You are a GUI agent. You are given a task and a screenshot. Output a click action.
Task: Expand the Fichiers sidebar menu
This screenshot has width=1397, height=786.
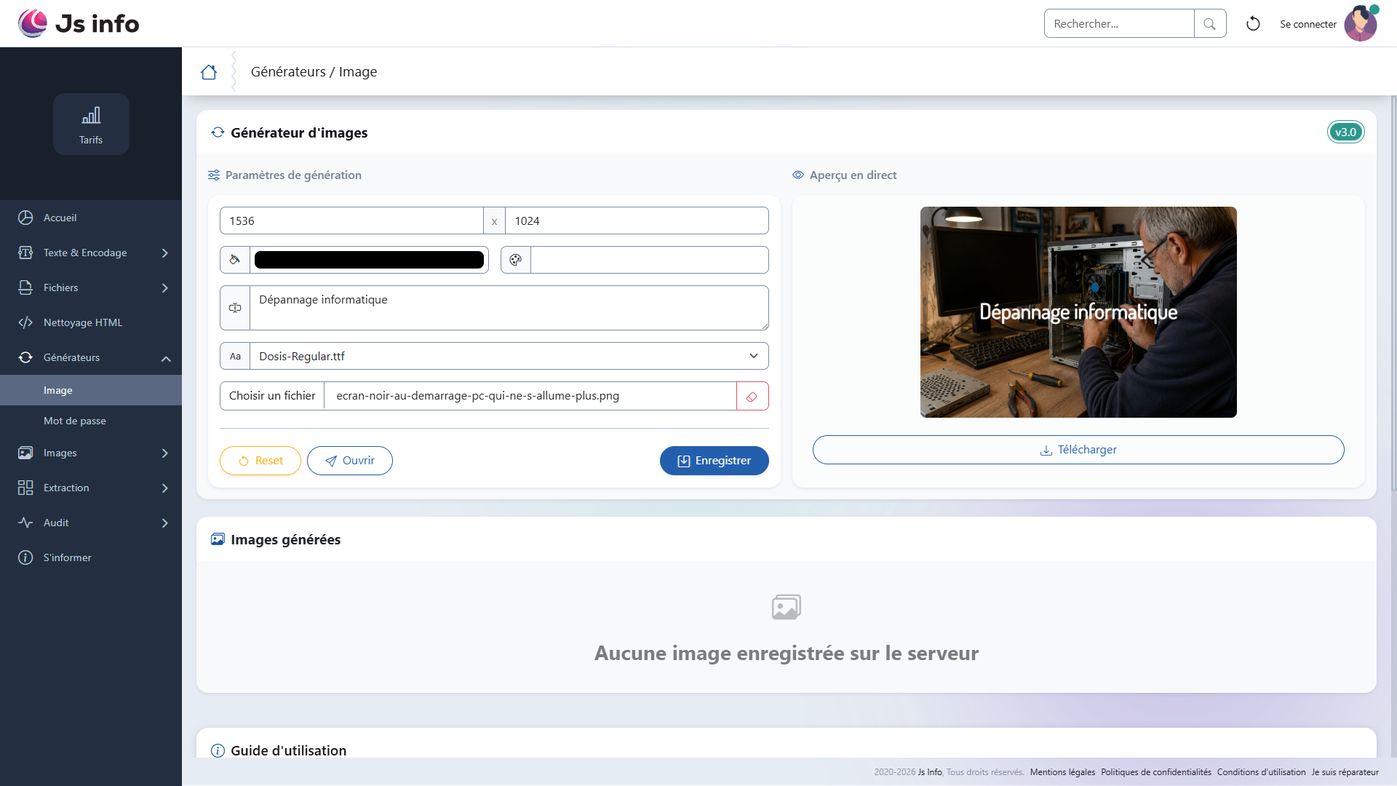pos(91,287)
